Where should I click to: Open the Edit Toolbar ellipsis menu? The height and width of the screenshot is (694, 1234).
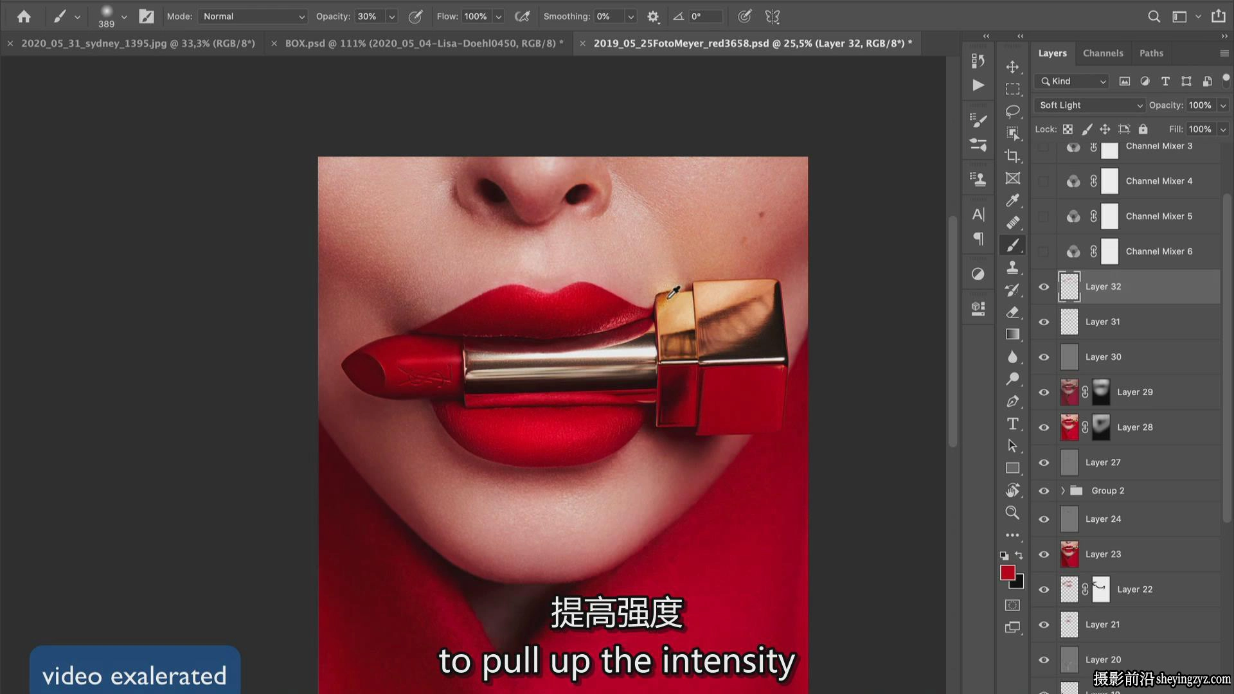point(1012,535)
